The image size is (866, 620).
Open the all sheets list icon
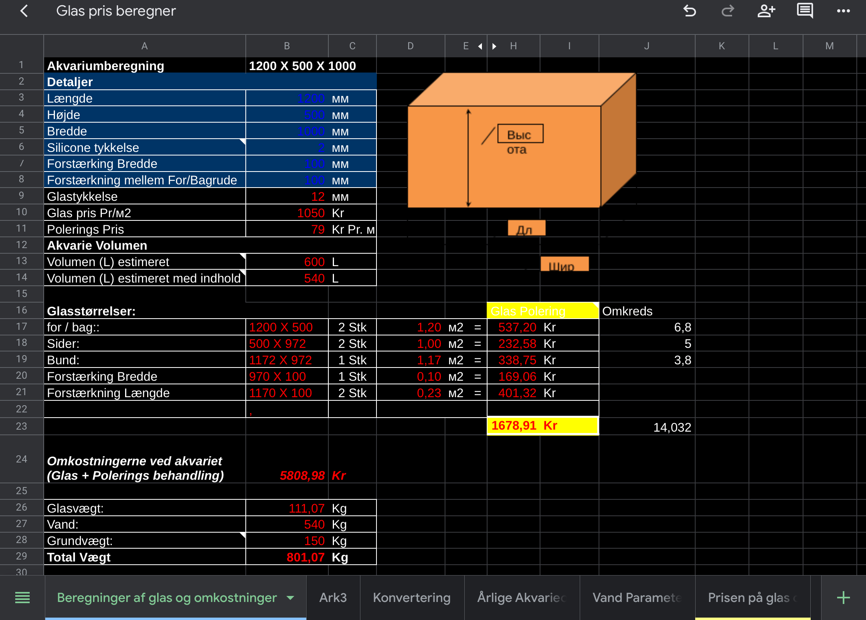click(22, 598)
